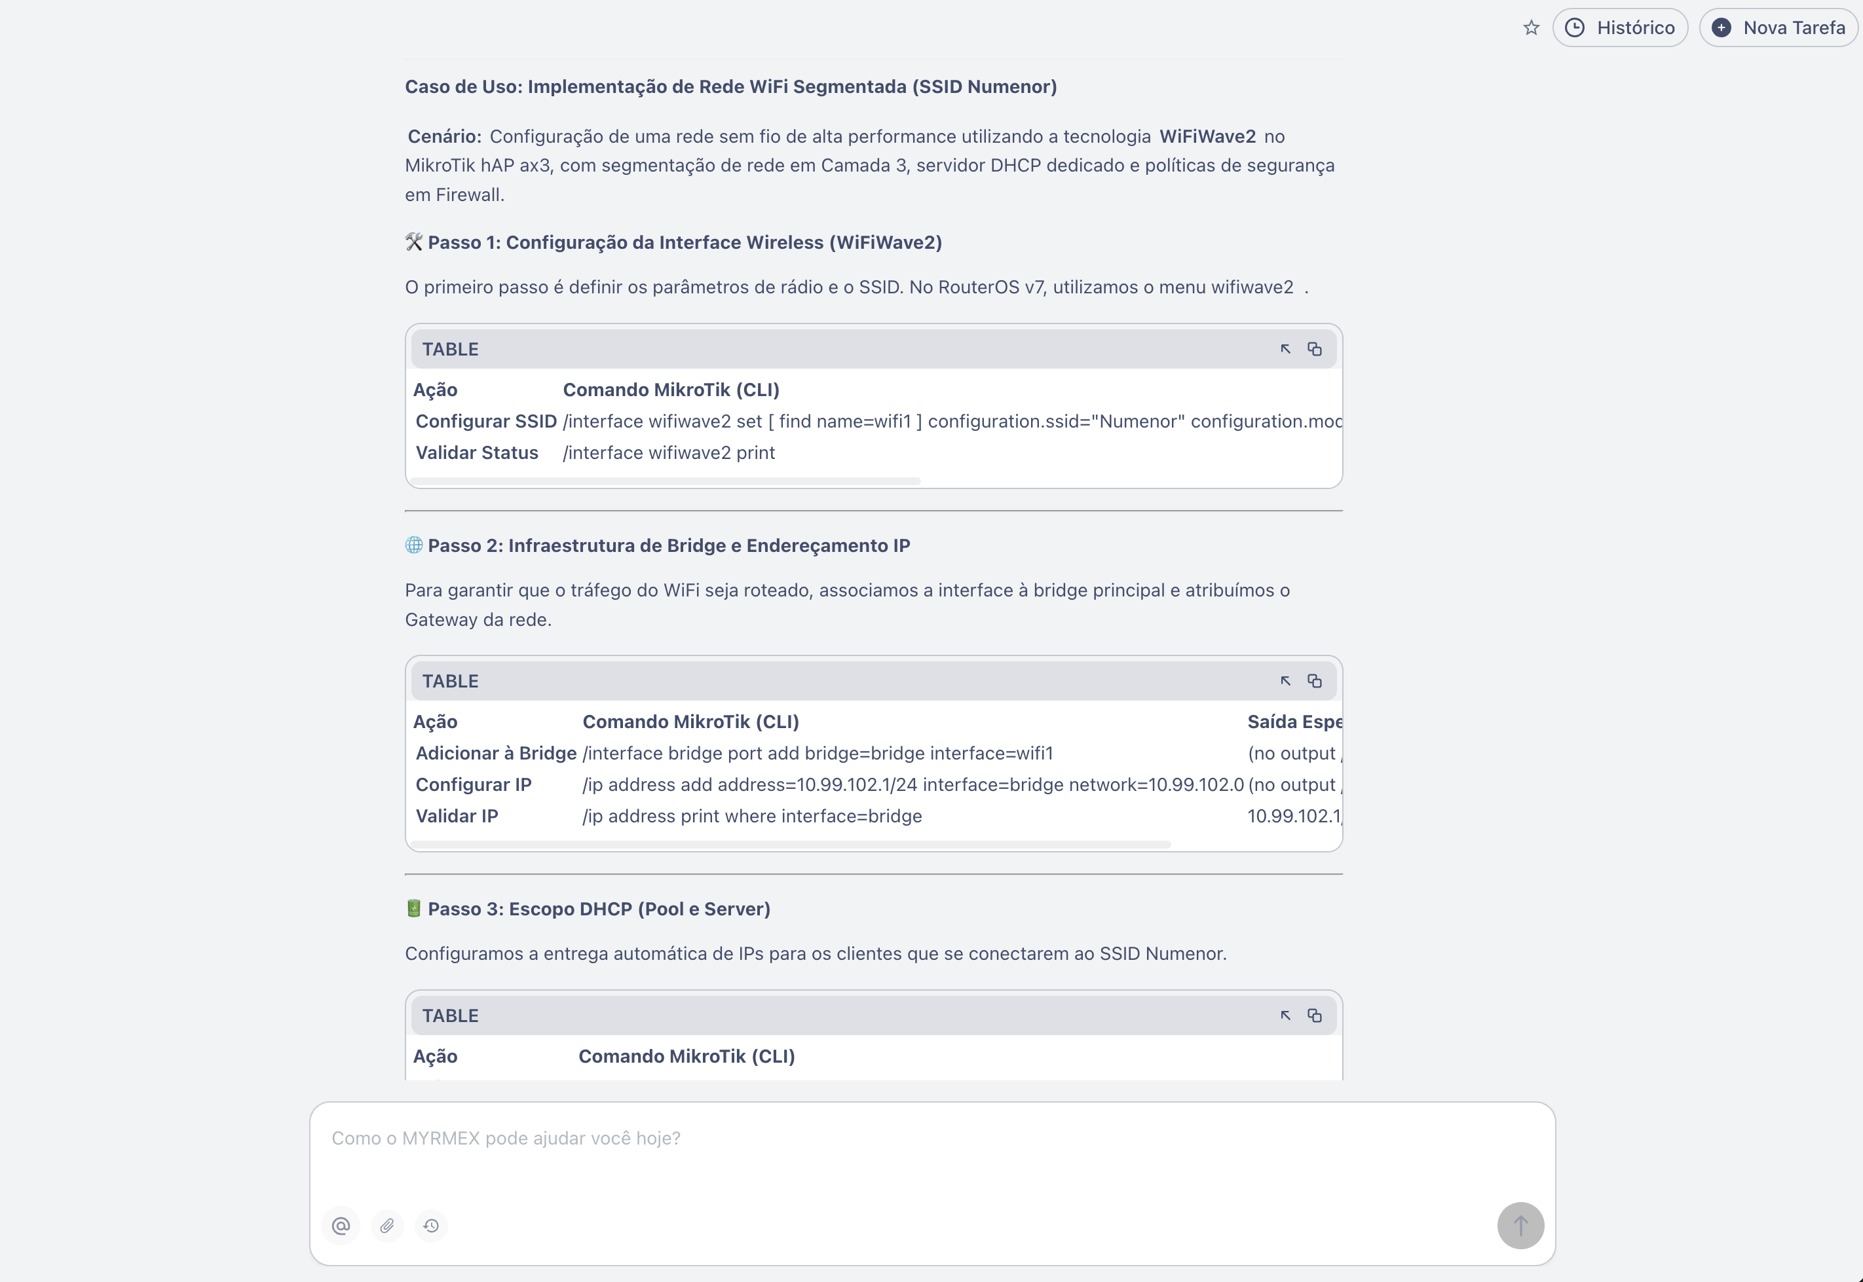Attach a file using the paperclip icon

tap(386, 1226)
